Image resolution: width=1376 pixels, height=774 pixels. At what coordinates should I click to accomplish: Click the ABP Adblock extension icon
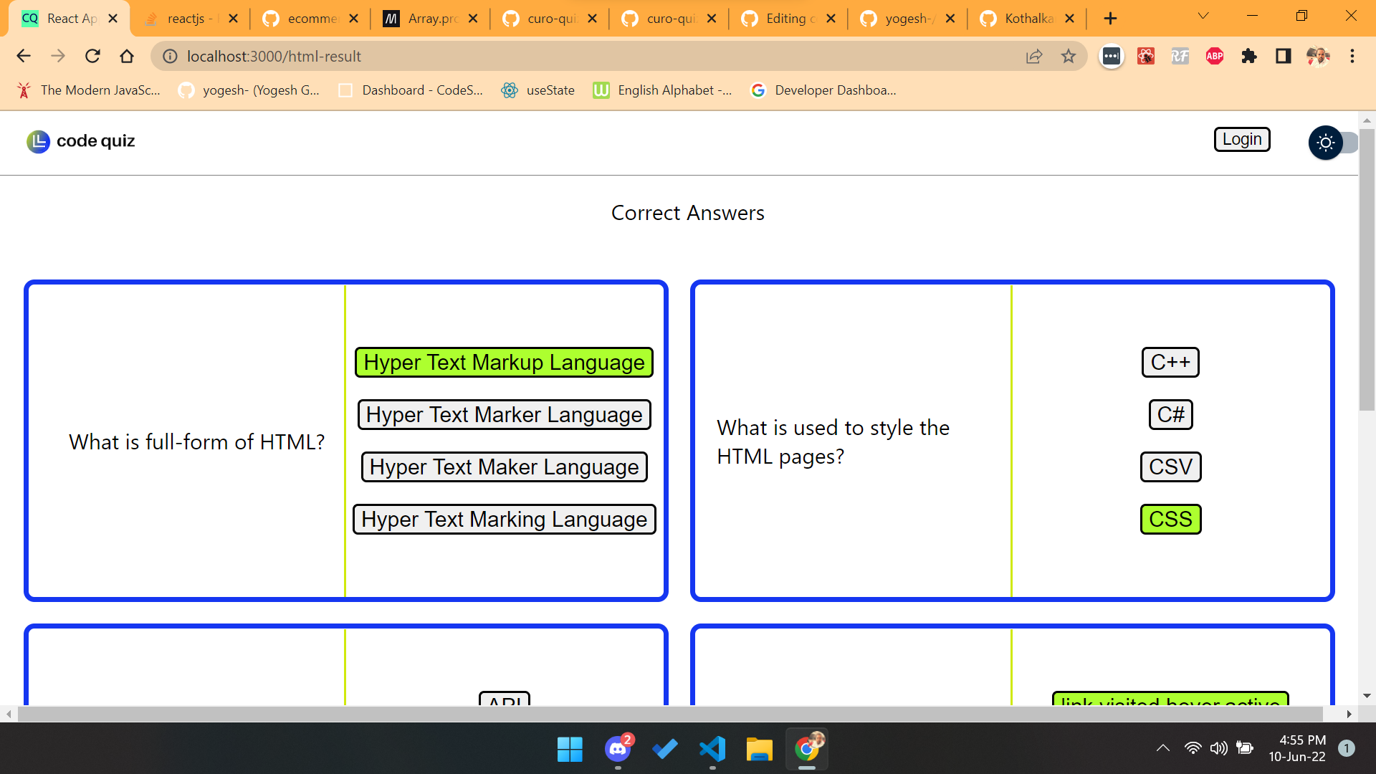(x=1214, y=57)
